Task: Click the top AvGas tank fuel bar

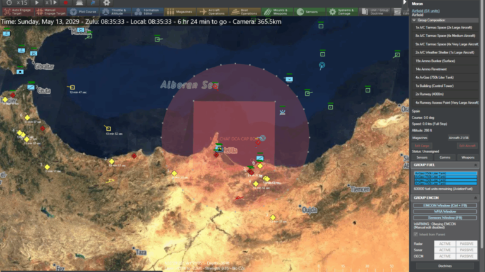Action: point(445,173)
